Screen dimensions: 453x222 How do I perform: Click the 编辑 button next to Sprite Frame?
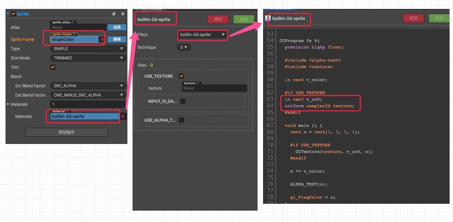pos(117,39)
